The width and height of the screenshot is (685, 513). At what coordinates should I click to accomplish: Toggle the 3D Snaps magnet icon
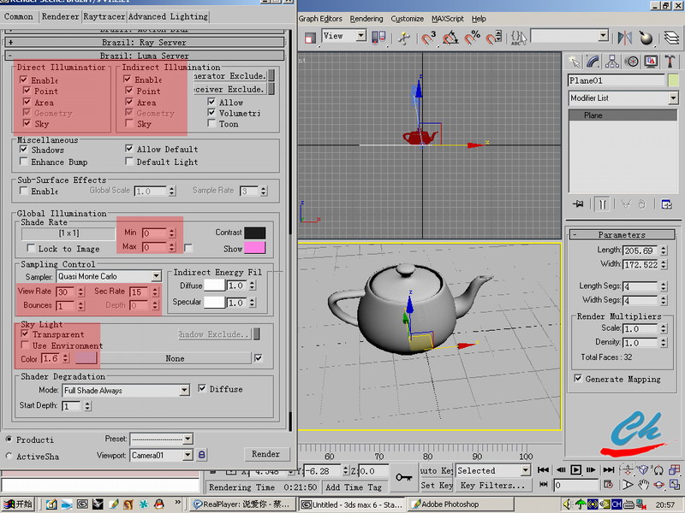point(428,38)
